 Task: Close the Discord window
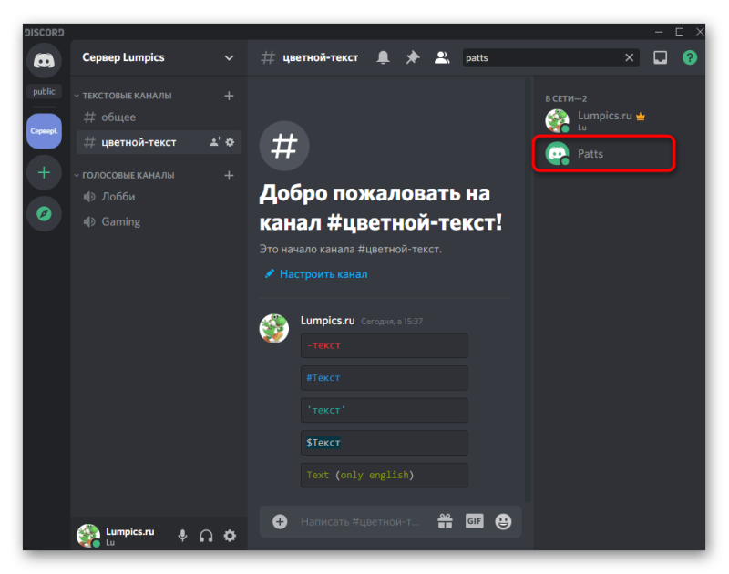tap(700, 32)
